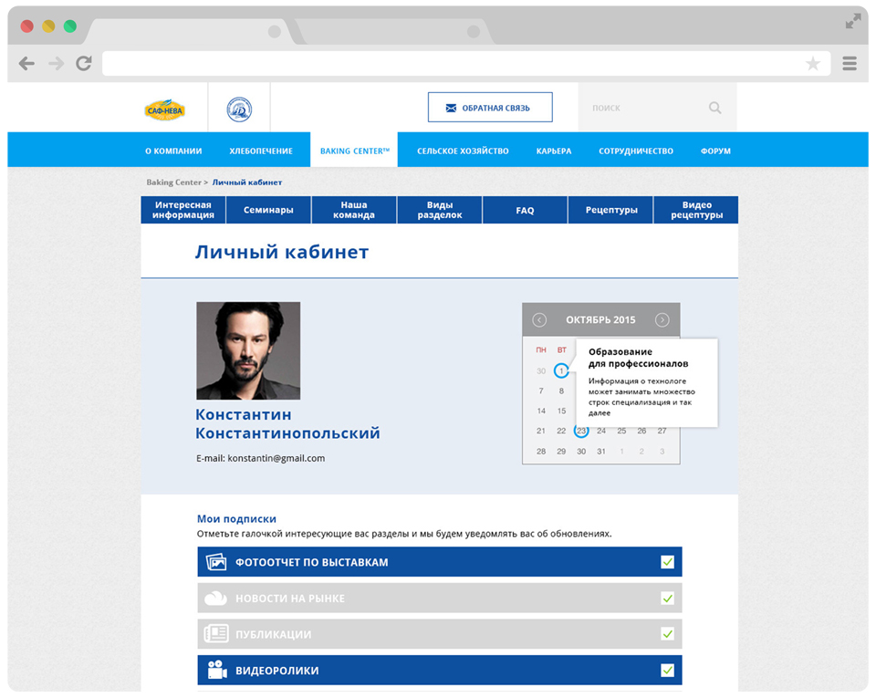This screenshot has width=876, height=698.
Task: Open the Семинары tab
Action: pyautogui.click(x=268, y=210)
